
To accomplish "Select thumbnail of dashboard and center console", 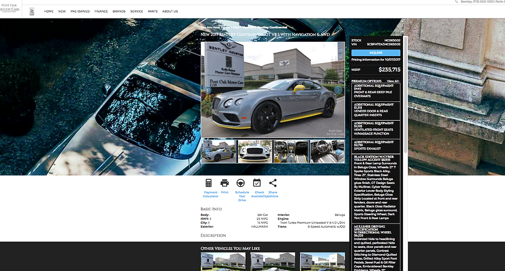I will (x=291, y=151).
